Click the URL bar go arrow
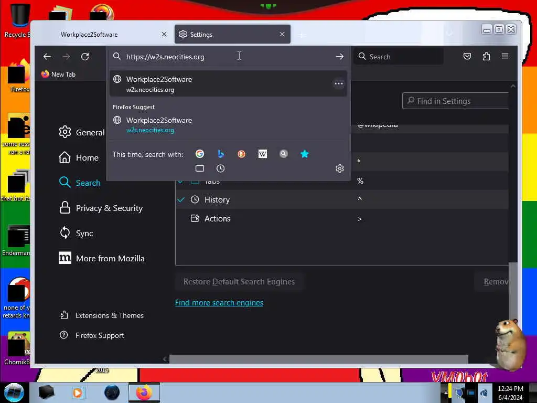The width and height of the screenshot is (537, 403). point(339,57)
